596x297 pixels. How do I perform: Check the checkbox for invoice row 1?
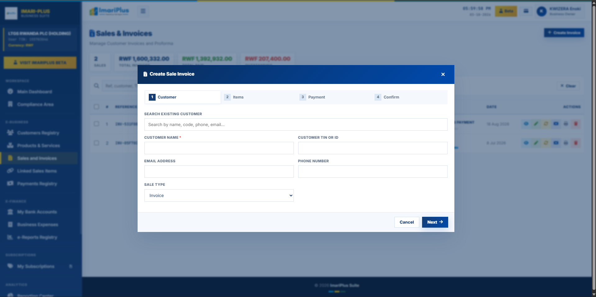tap(97, 124)
